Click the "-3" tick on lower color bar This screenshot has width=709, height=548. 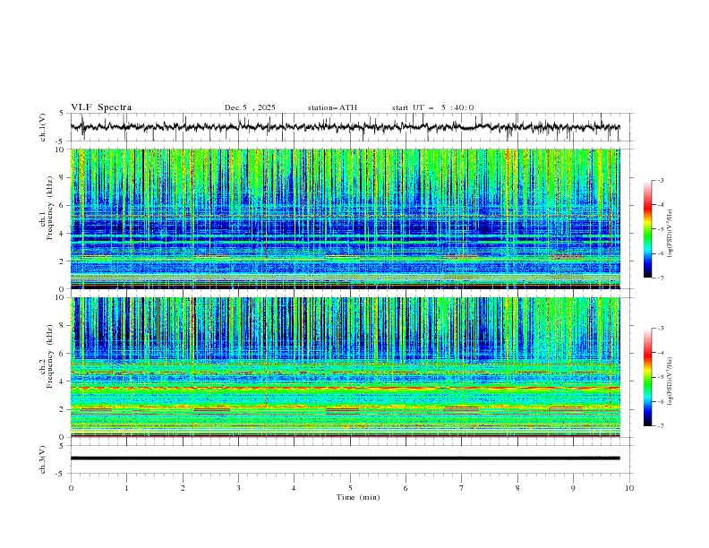click(661, 329)
